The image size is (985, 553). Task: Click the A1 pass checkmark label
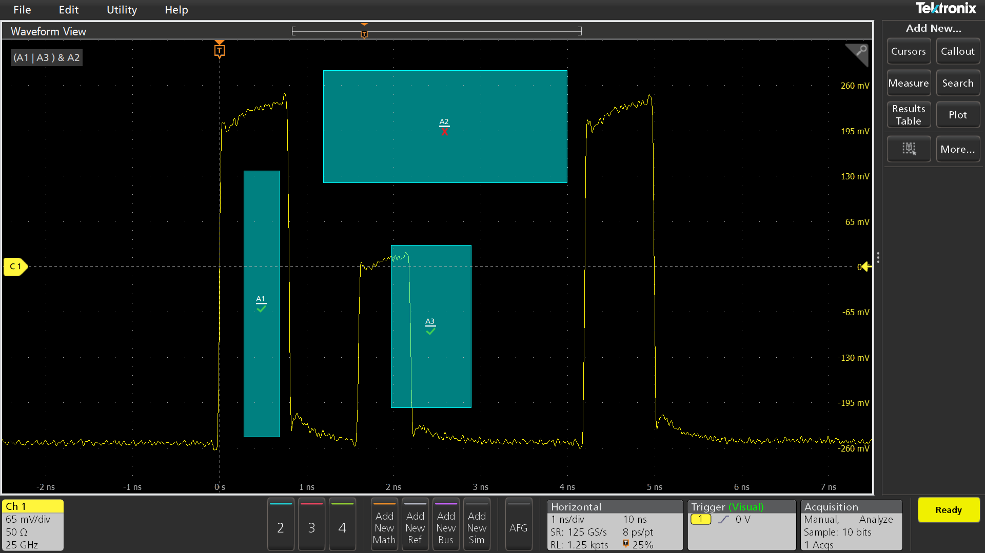[261, 303]
